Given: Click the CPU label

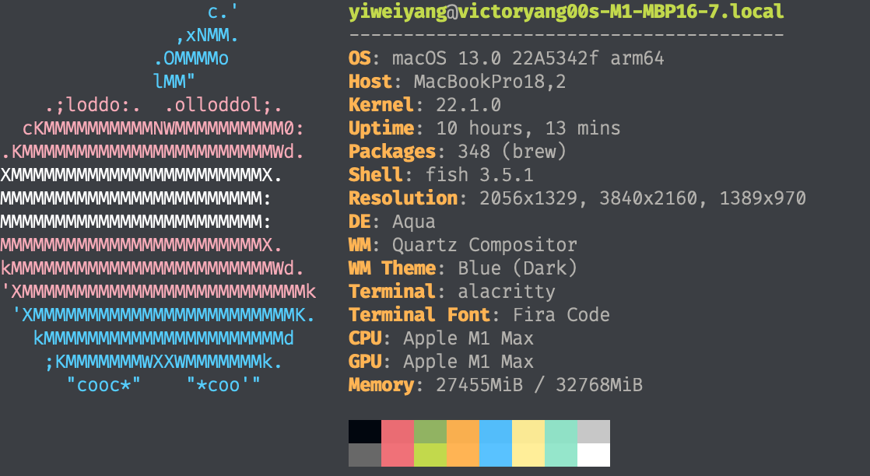Looking at the screenshot, I should click(364, 338).
